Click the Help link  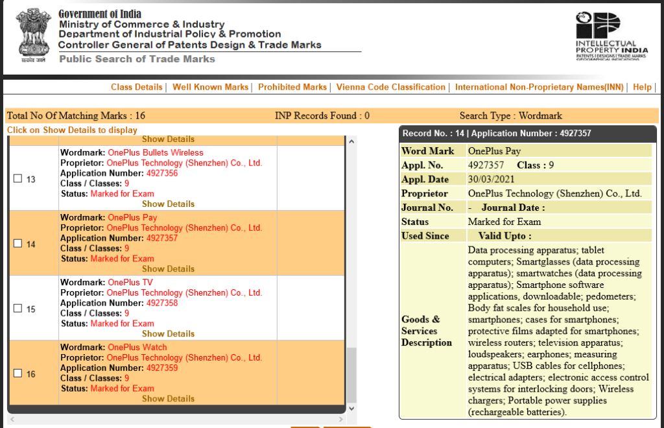click(642, 87)
